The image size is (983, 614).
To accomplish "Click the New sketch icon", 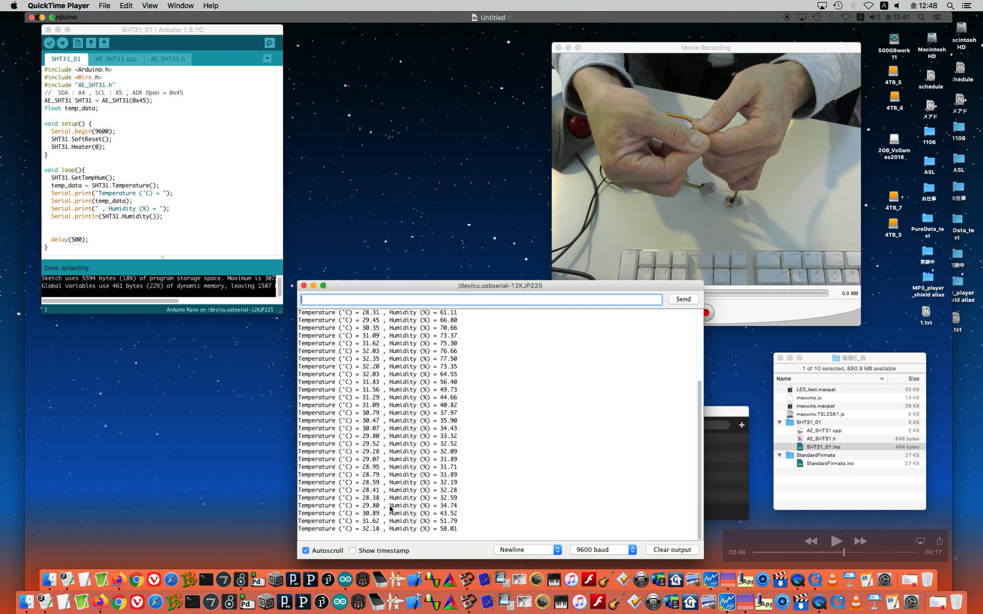I will [x=78, y=43].
